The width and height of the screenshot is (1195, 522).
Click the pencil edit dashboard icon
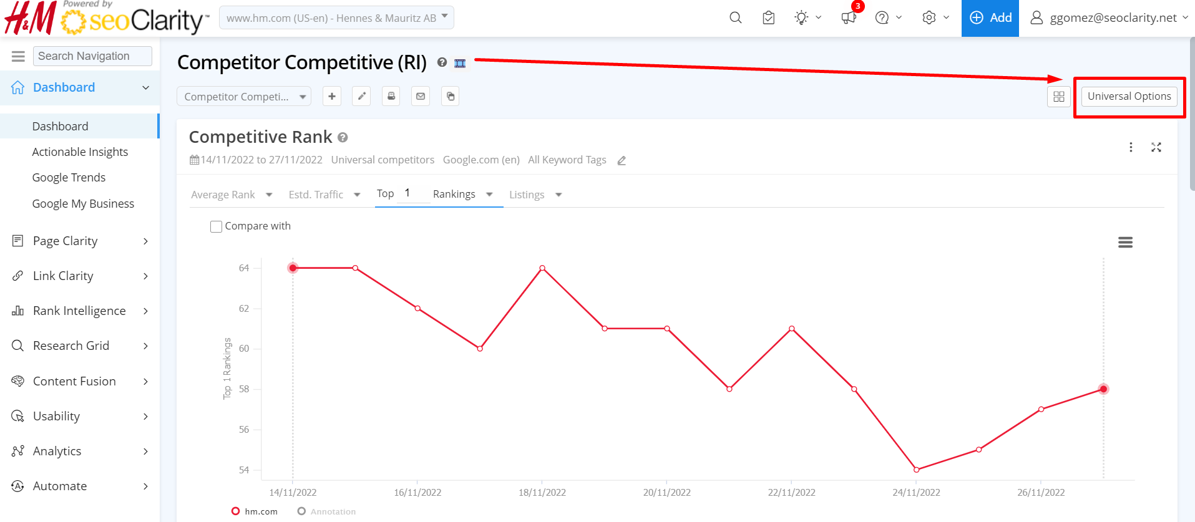pos(361,97)
